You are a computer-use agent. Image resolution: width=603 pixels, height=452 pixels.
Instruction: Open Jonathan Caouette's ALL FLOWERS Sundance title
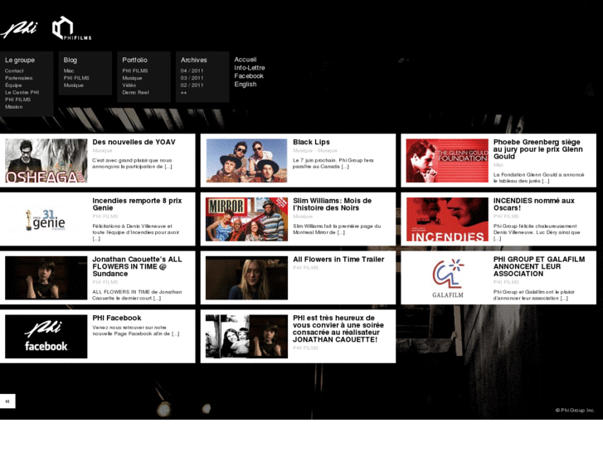pos(137,266)
